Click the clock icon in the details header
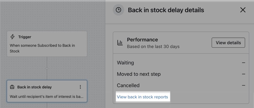The width and height of the screenshot is (254, 108). point(118,10)
